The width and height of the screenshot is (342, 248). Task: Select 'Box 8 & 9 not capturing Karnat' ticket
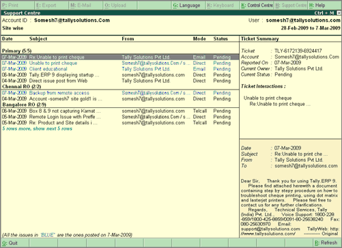[x=120, y=111]
